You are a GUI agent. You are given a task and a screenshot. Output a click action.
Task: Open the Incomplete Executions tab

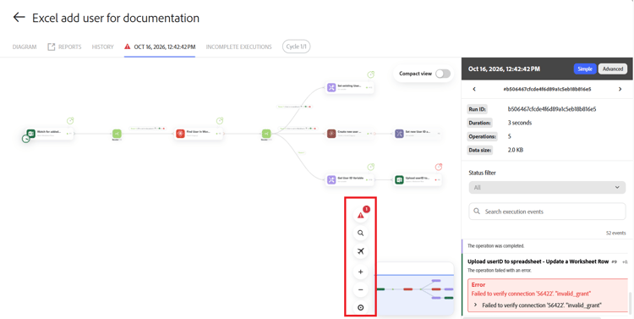pyautogui.click(x=239, y=47)
